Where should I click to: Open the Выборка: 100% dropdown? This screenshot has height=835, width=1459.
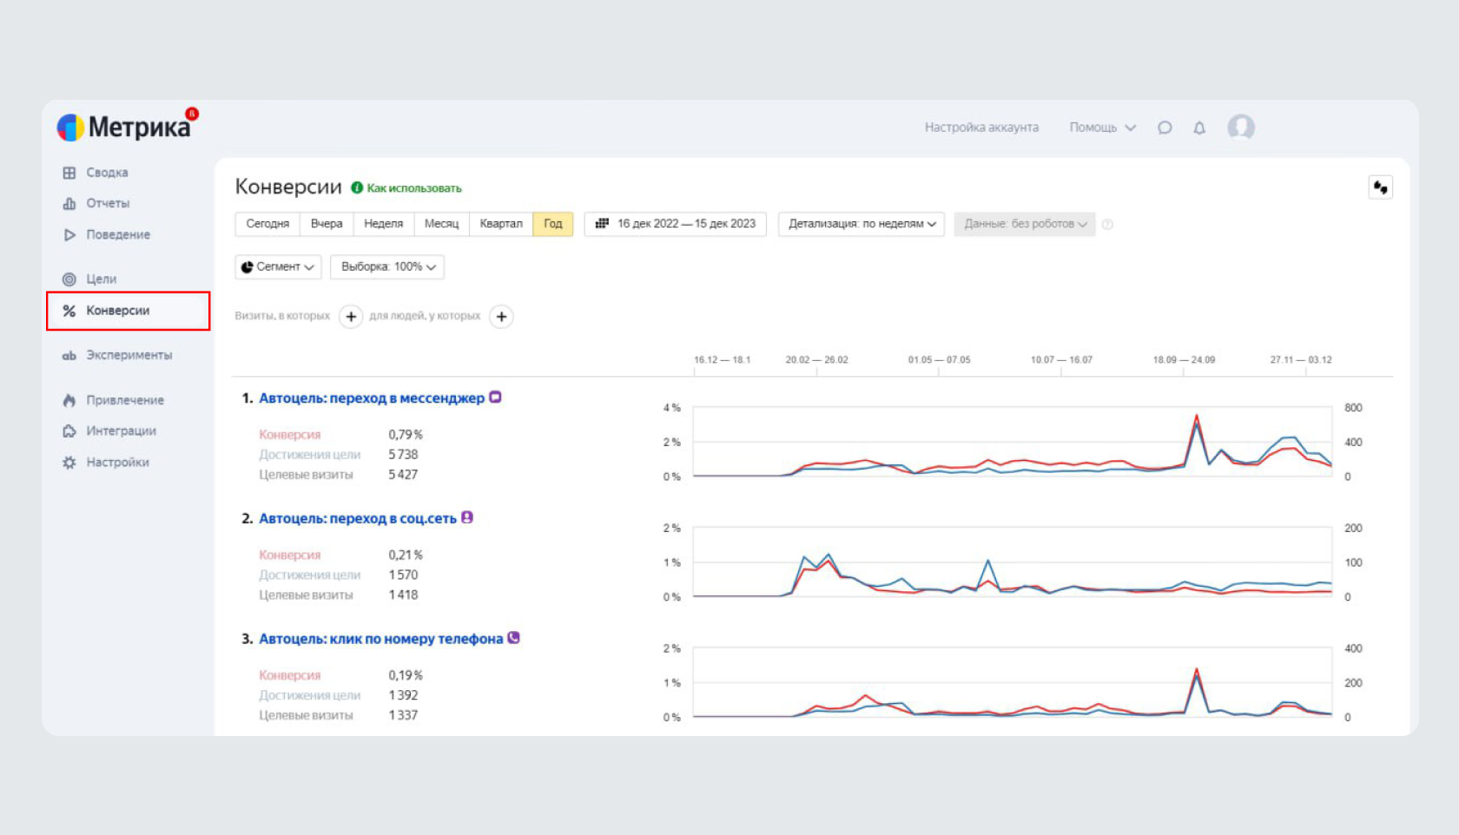click(x=387, y=266)
